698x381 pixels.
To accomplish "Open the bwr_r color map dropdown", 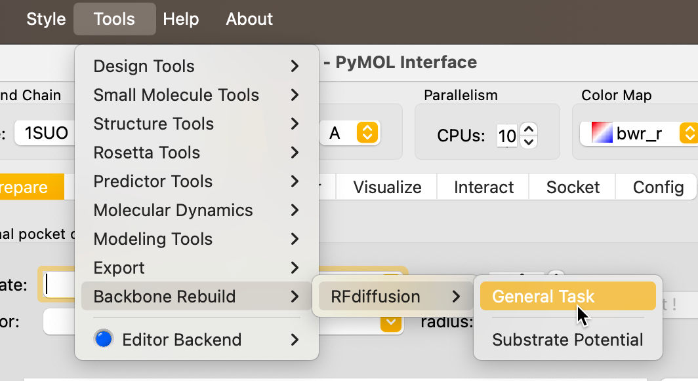I will click(x=639, y=133).
